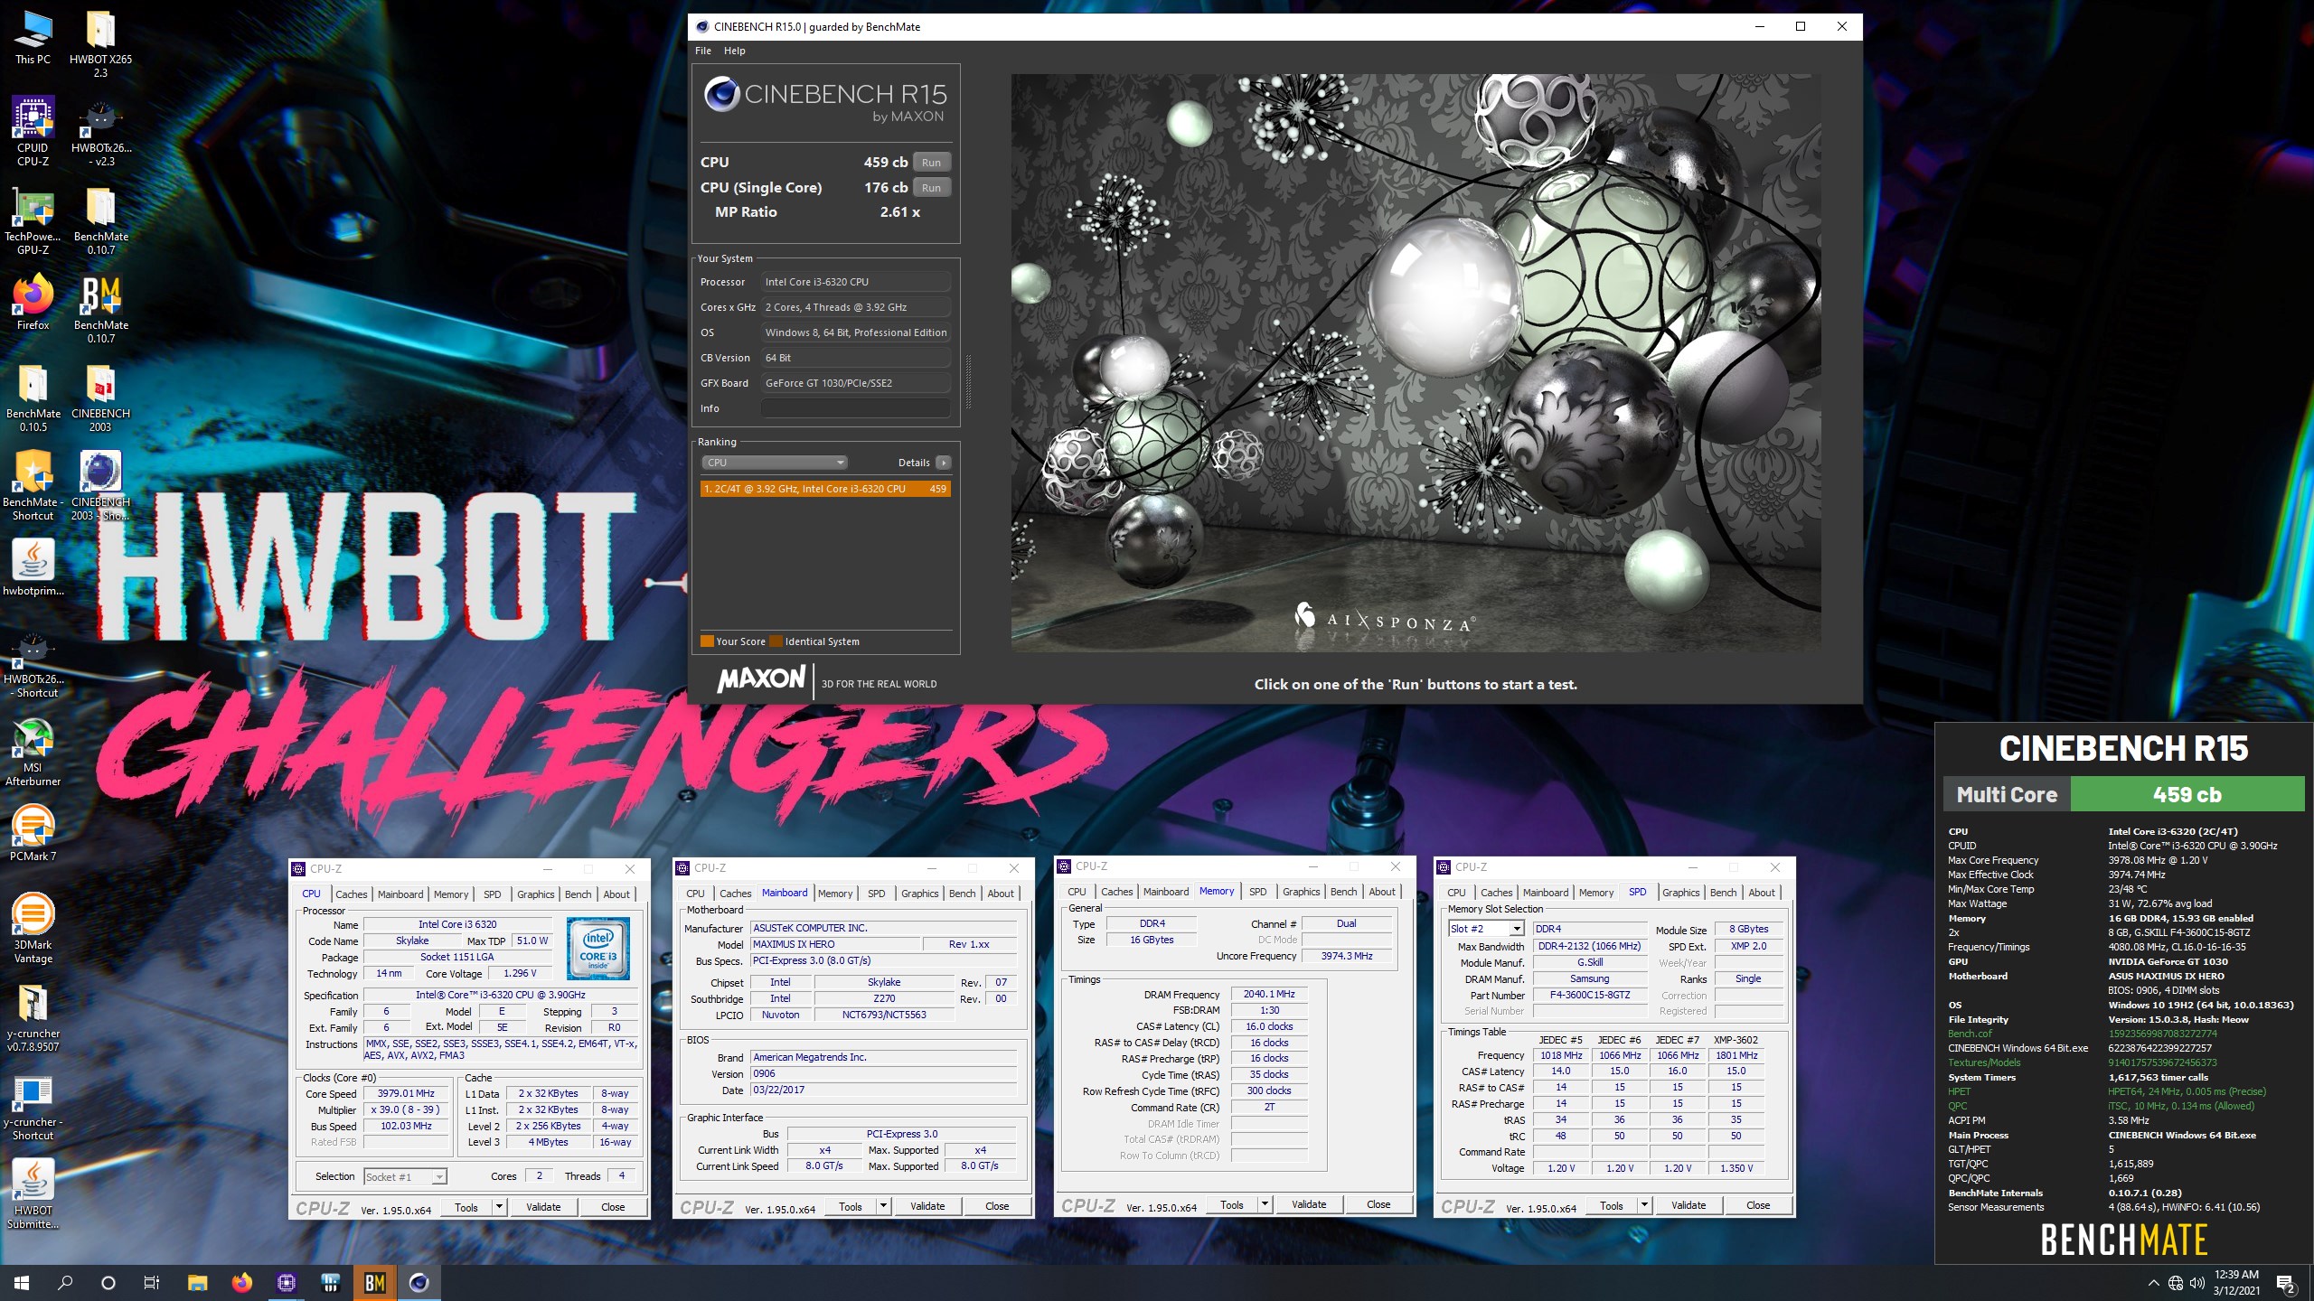
Task: Open Tools dropdown arrow in Memory CPU-Z
Action: [x=1264, y=1204]
